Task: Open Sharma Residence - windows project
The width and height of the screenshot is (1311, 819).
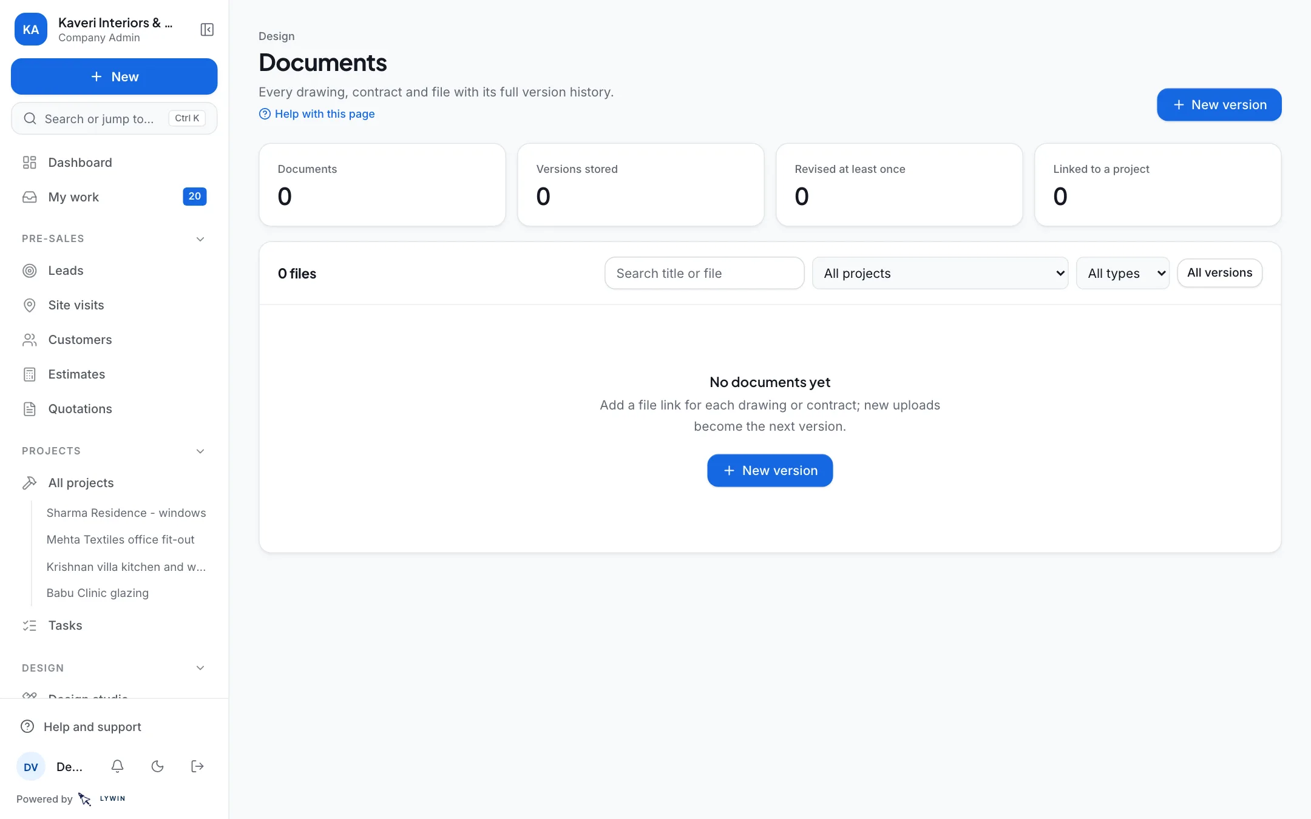Action: tap(126, 513)
